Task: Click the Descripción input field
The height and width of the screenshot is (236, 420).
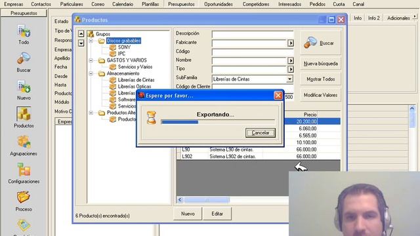Action: point(253,34)
